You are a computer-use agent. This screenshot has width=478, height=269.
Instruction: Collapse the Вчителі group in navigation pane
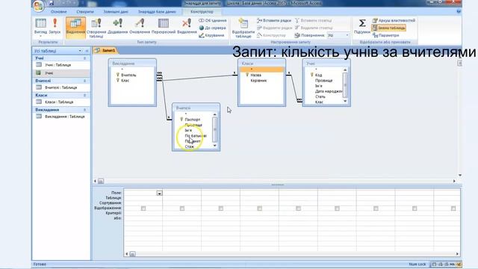pos(84,81)
